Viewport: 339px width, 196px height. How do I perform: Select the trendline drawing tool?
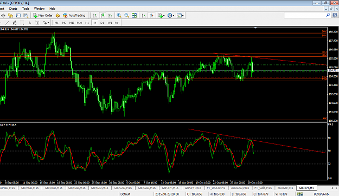click(x=7, y=23)
